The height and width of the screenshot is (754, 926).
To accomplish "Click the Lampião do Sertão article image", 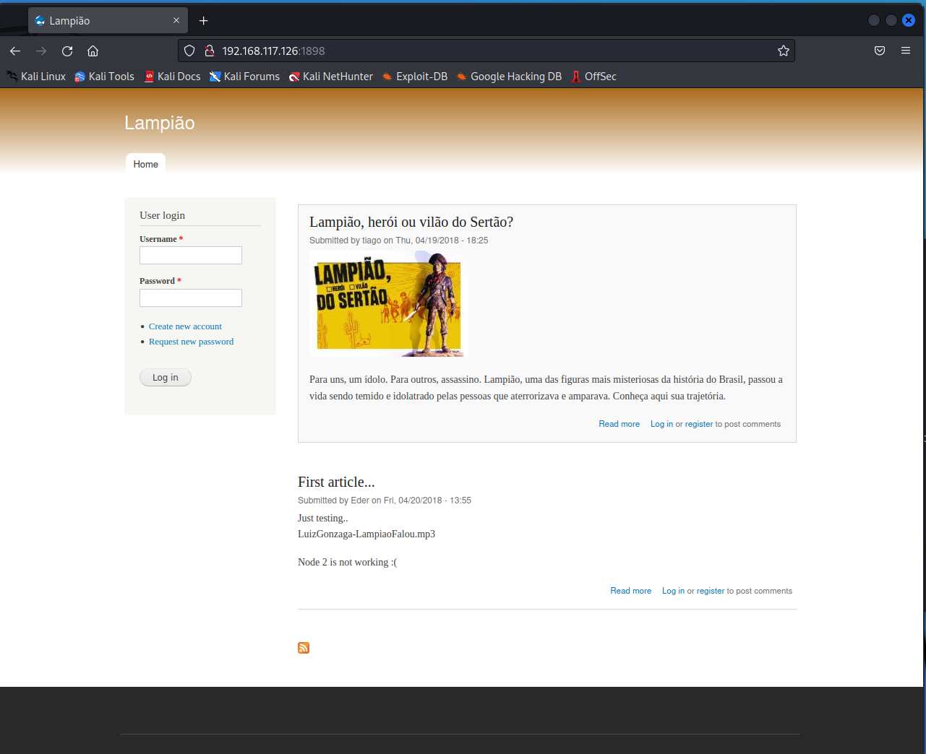I will (x=388, y=304).
